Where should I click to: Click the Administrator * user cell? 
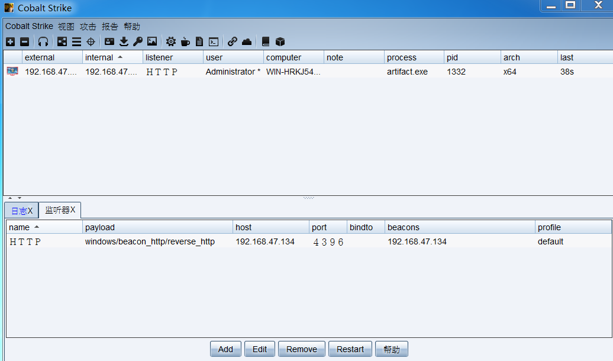click(233, 72)
